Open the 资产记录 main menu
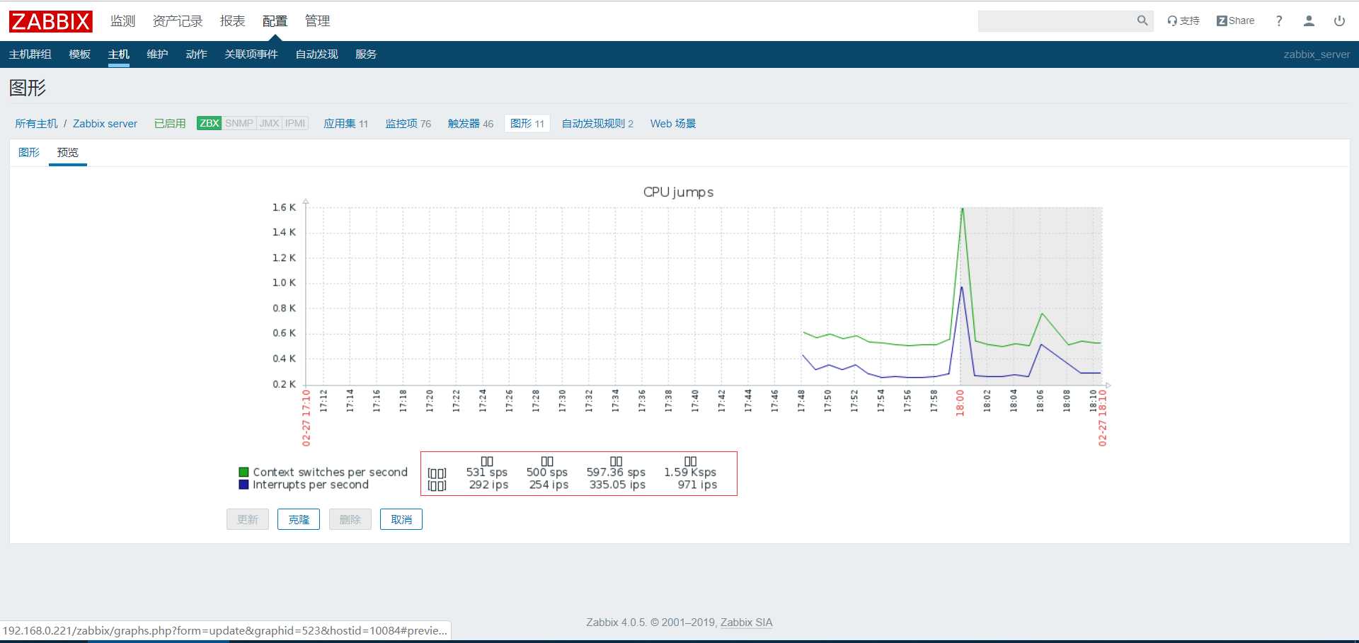This screenshot has height=643, width=1359. [178, 21]
